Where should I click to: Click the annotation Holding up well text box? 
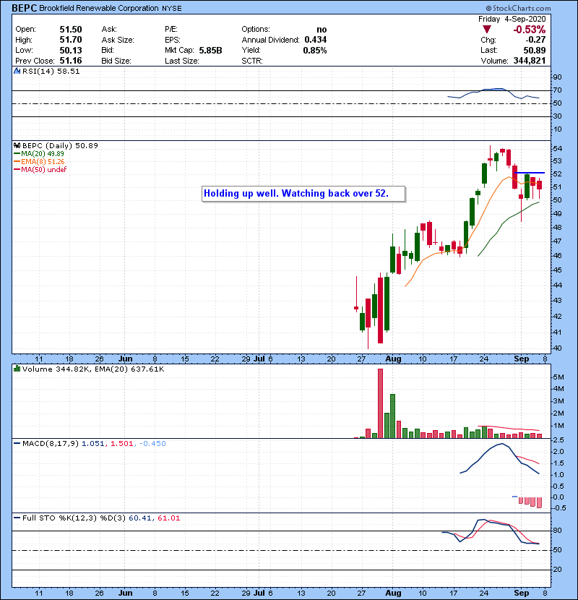(x=303, y=194)
